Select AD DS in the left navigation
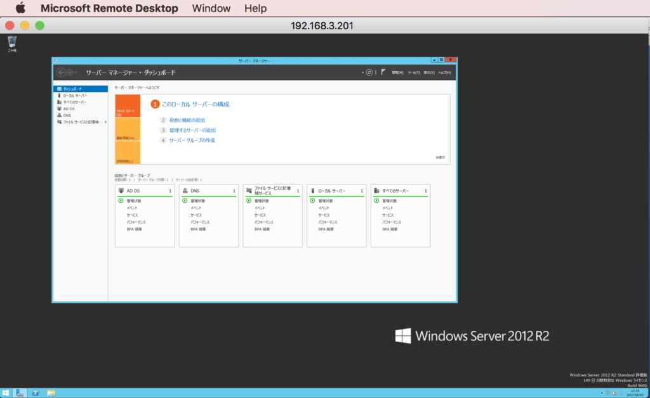This screenshot has height=398, width=650. pos(81,109)
